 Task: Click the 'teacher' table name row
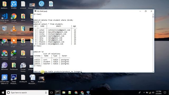pyautogui.click(x=47, y=64)
